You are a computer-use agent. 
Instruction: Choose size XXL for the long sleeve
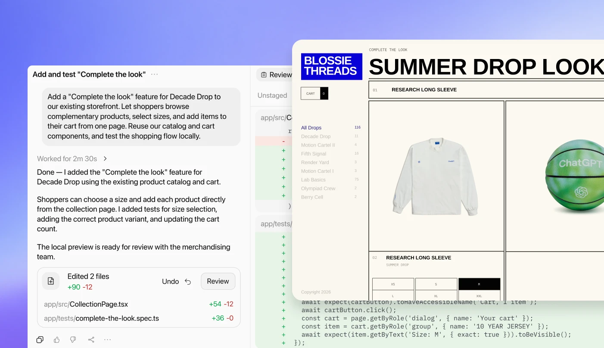click(x=479, y=296)
